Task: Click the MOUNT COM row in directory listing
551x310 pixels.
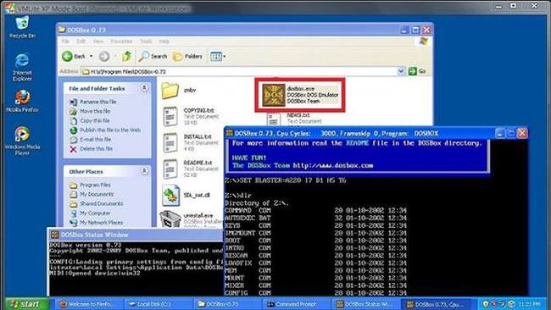Action: [315, 278]
